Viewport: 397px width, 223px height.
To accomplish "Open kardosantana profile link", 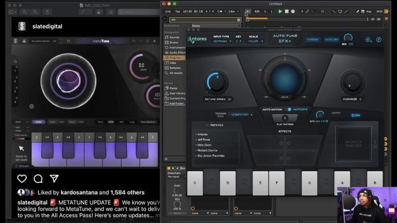I will 79,193.
